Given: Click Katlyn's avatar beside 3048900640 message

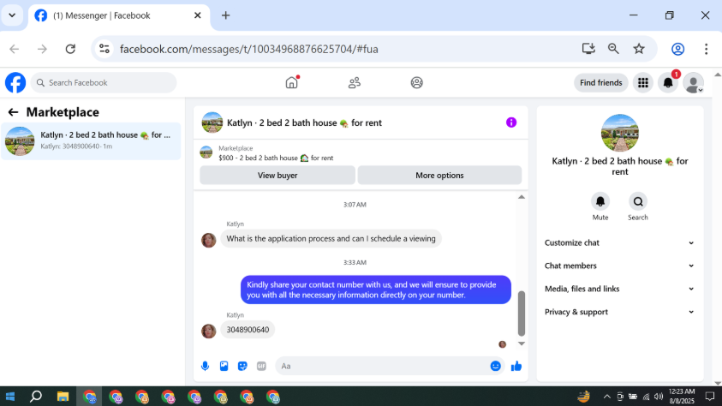Looking at the screenshot, I should tap(209, 331).
